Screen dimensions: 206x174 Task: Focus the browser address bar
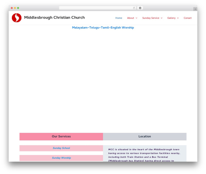96,8
